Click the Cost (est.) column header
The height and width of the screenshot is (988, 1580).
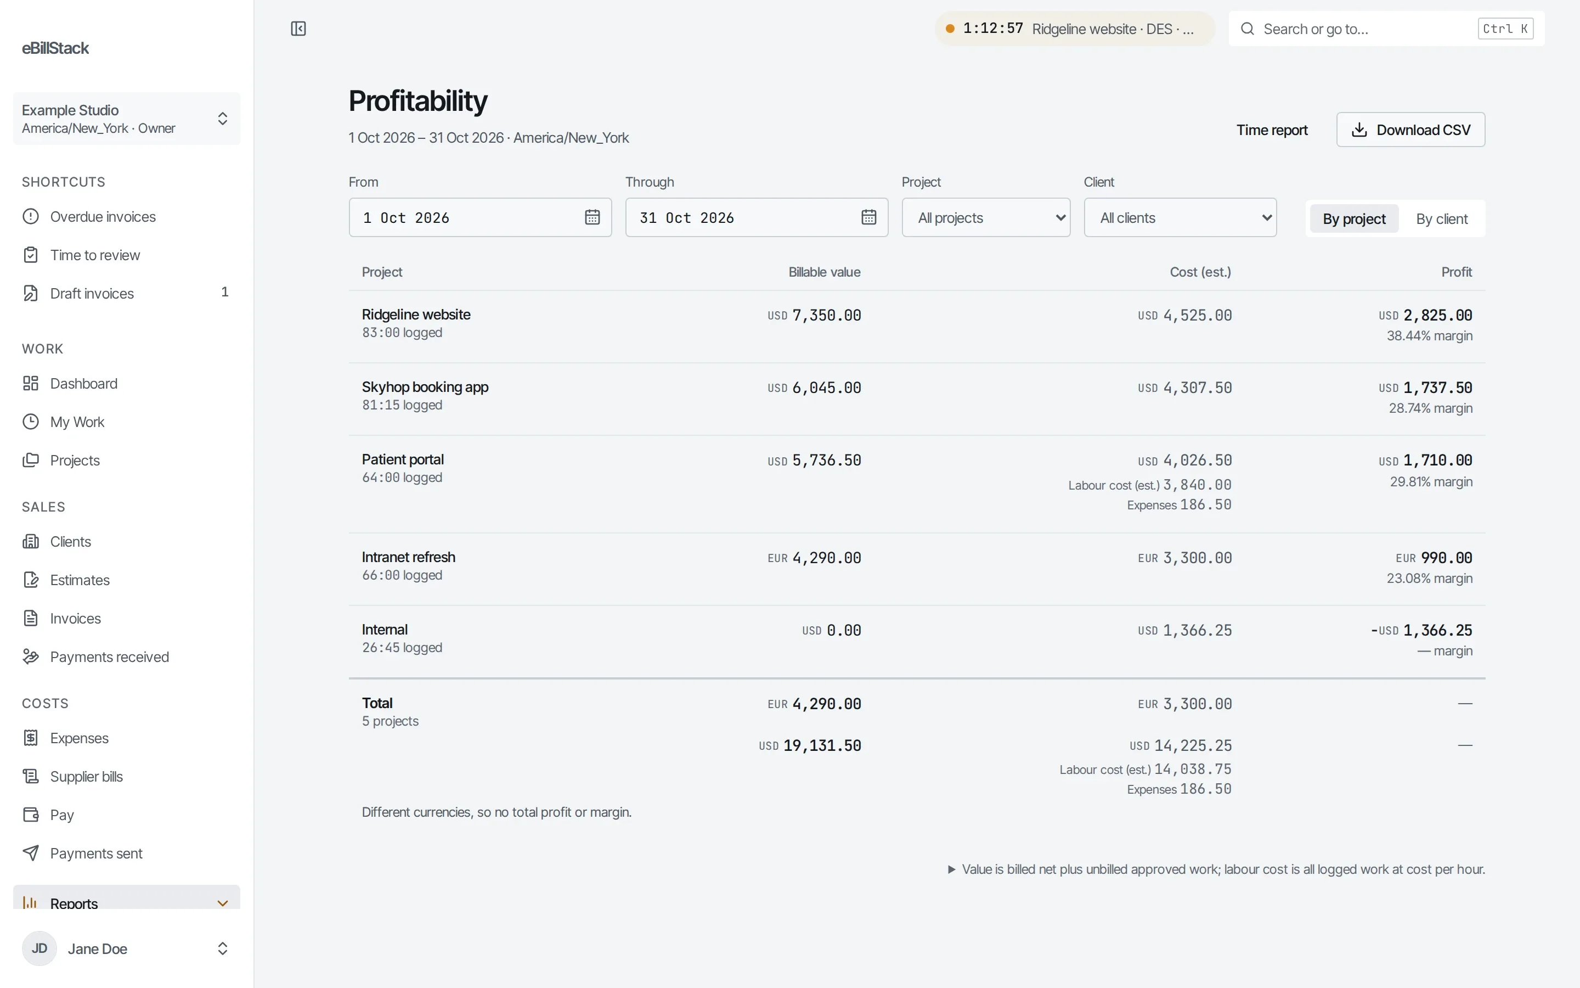(1200, 272)
